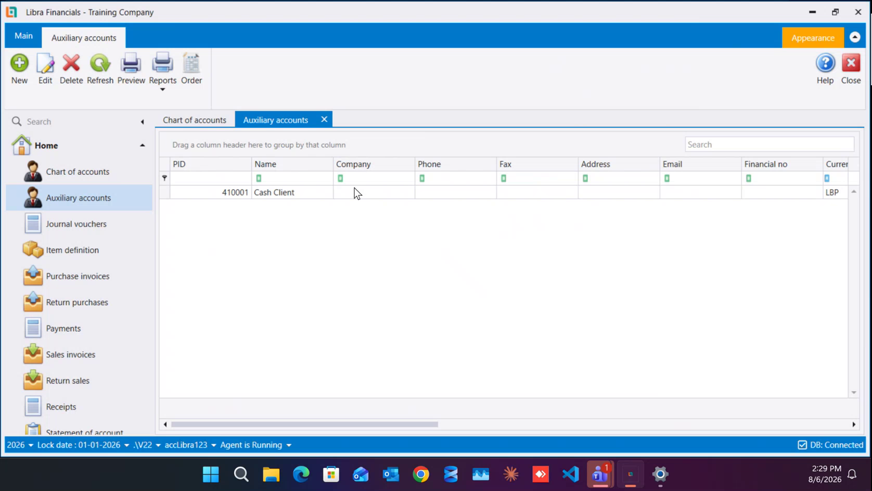
Task: Open Visual Studio Code from the taskbar
Action: point(571,474)
